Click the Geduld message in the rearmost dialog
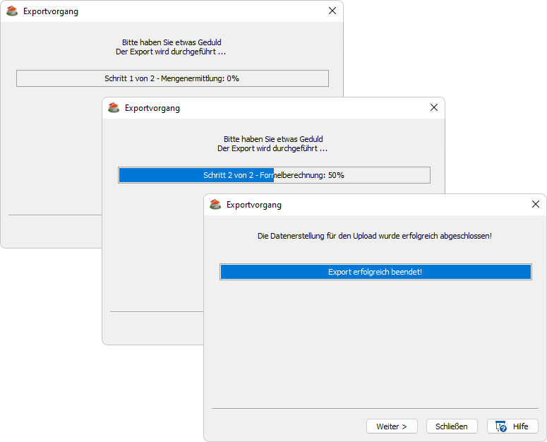This screenshot has height=442, width=547. (x=172, y=42)
